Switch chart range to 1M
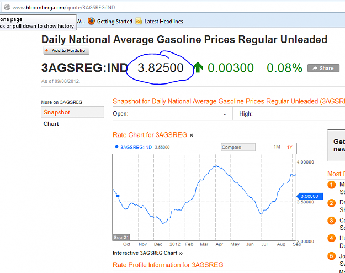The width and height of the screenshot is (345, 273). coord(277,147)
